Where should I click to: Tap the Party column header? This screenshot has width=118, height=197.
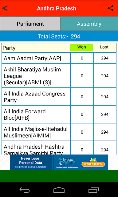pyautogui.click(x=9, y=48)
